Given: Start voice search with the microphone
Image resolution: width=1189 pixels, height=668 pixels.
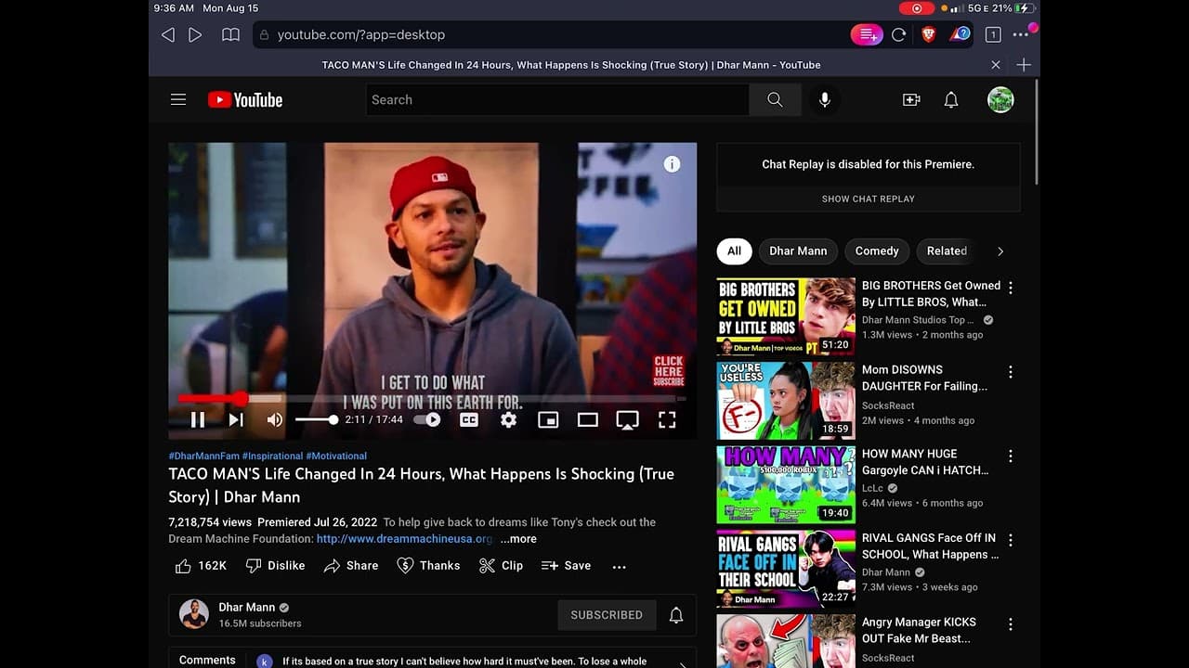Looking at the screenshot, I should point(824,99).
